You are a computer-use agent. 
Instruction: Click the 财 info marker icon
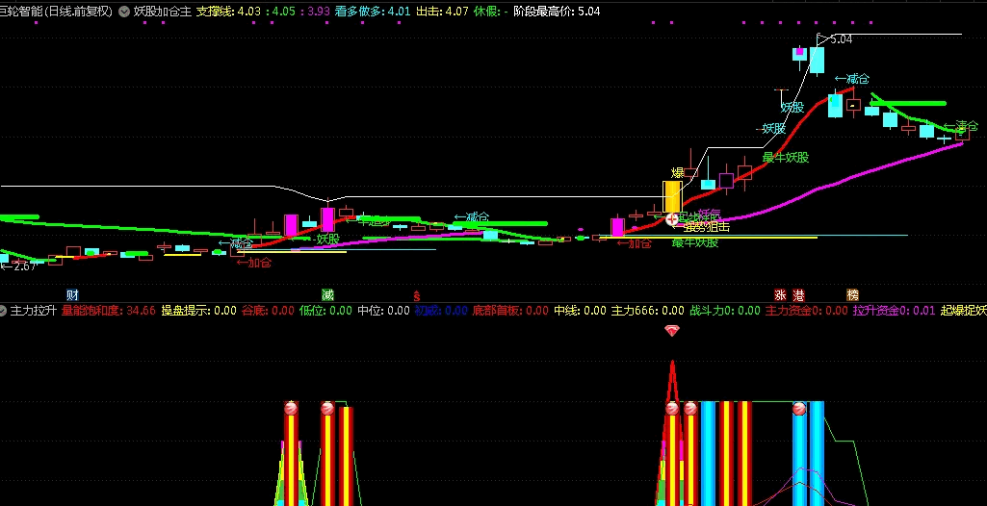click(x=72, y=294)
